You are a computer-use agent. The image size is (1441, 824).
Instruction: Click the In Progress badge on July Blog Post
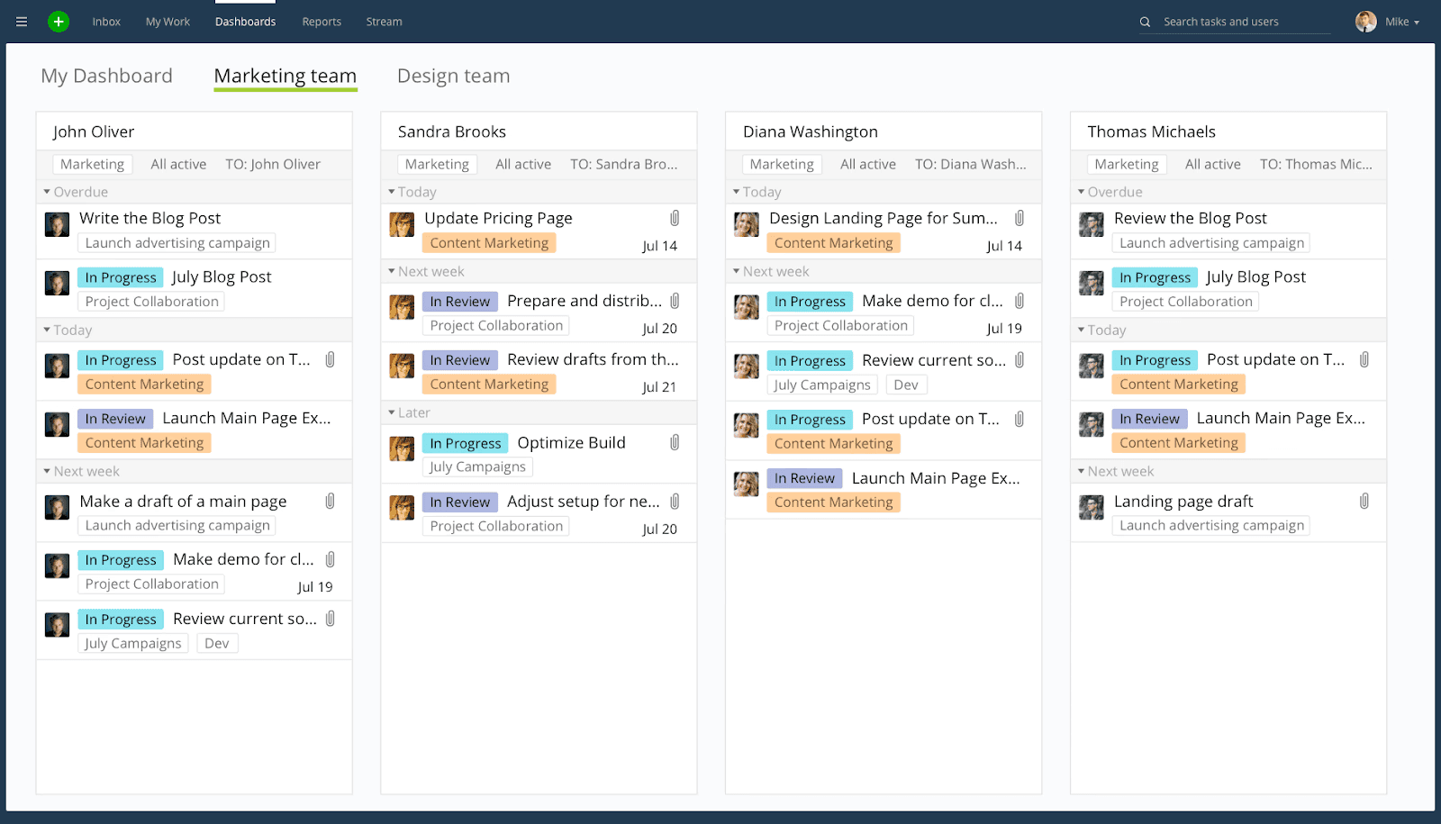point(120,276)
